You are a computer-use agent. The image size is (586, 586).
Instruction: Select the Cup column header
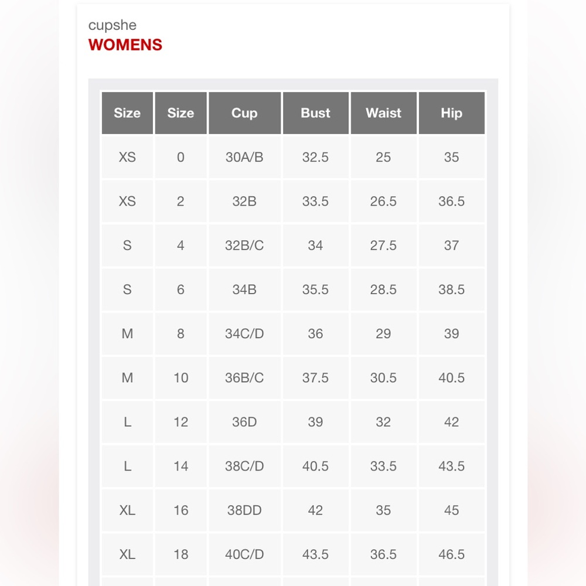(x=244, y=113)
